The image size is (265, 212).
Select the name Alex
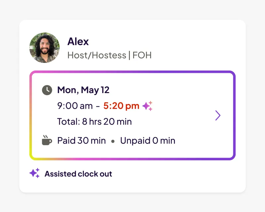pos(78,41)
